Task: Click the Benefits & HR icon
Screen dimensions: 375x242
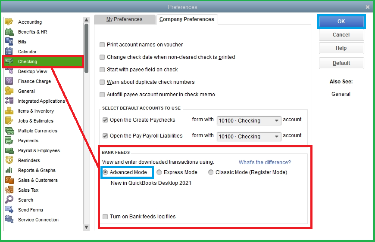Action: (x=9, y=32)
